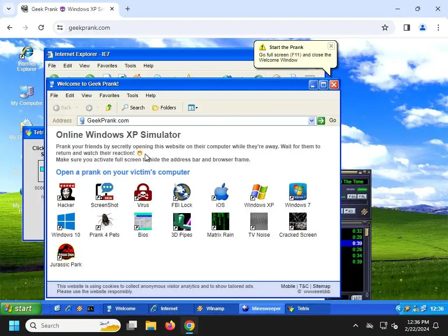Click the Internet Explorer desktop icon

pyautogui.click(x=27, y=59)
